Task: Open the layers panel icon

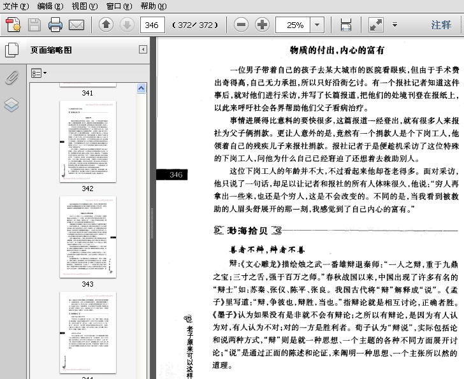Action: 12,105
